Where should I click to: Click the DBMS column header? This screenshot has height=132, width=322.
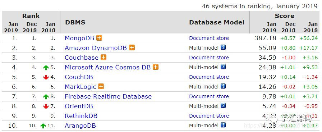pyautogui.click(x=75, y=22)
